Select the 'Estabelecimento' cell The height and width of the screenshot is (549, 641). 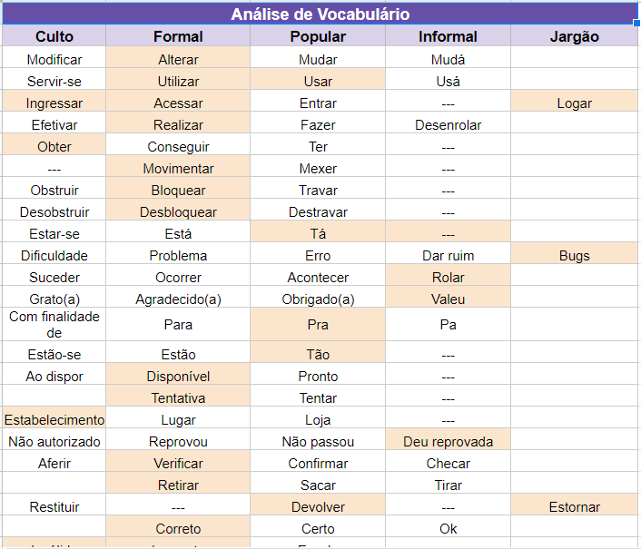(54, 420)
